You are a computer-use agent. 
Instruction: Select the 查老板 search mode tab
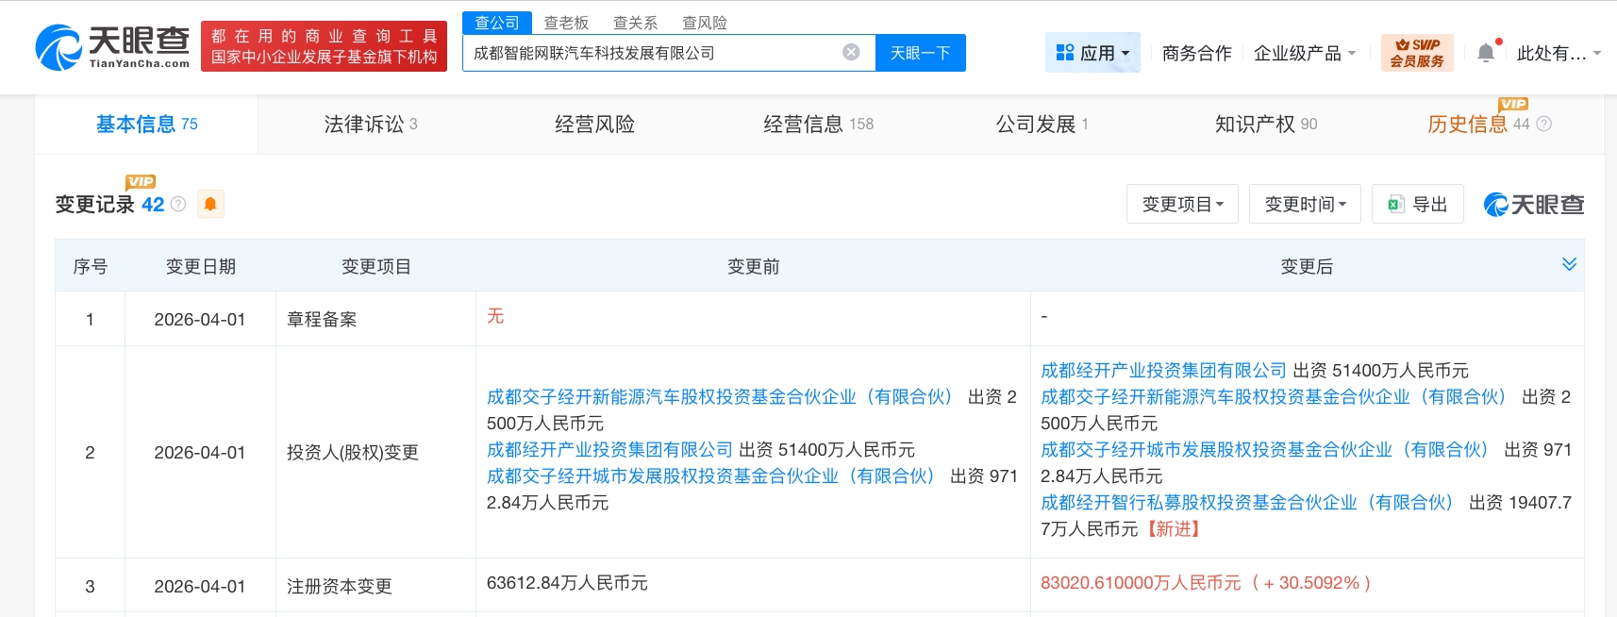point(566,23)
